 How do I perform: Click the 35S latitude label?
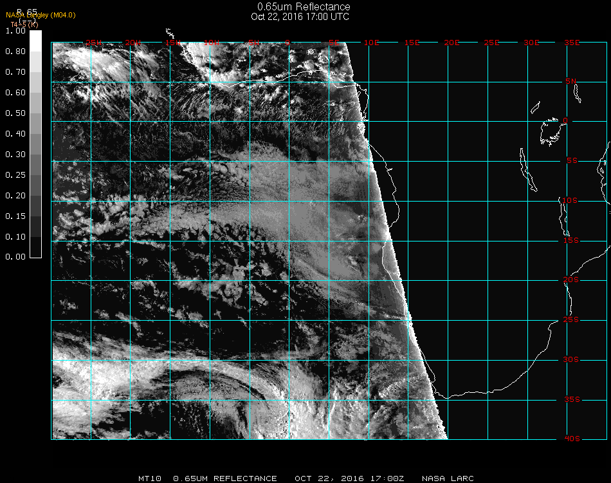[570, 399]
